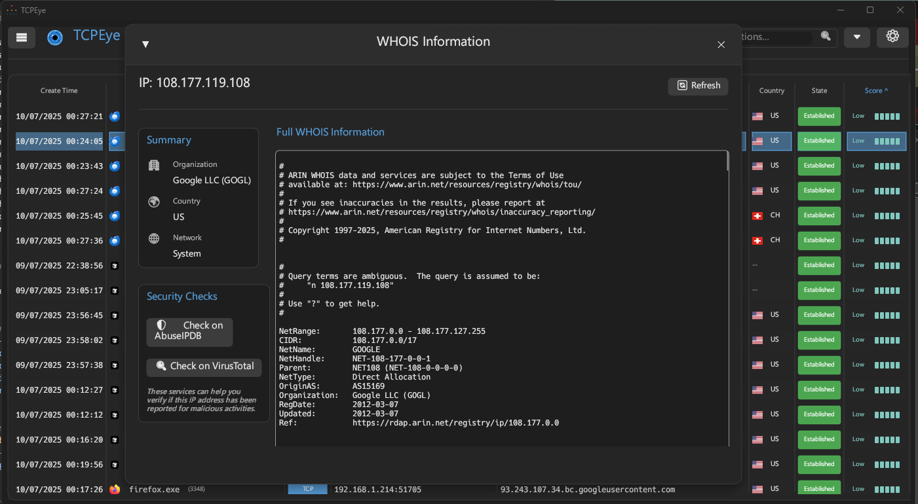Image resolution: width=918 pixels, height=504 pixels.
Task: Click the Swiss flag in the 00:25:45 row
Action: tap(757, 215)
